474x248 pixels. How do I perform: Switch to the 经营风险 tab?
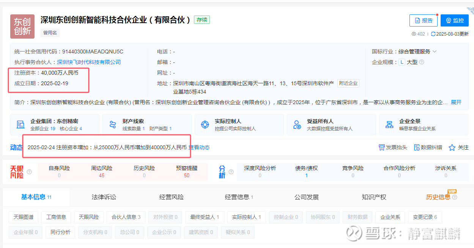click(x=172, y=197)
